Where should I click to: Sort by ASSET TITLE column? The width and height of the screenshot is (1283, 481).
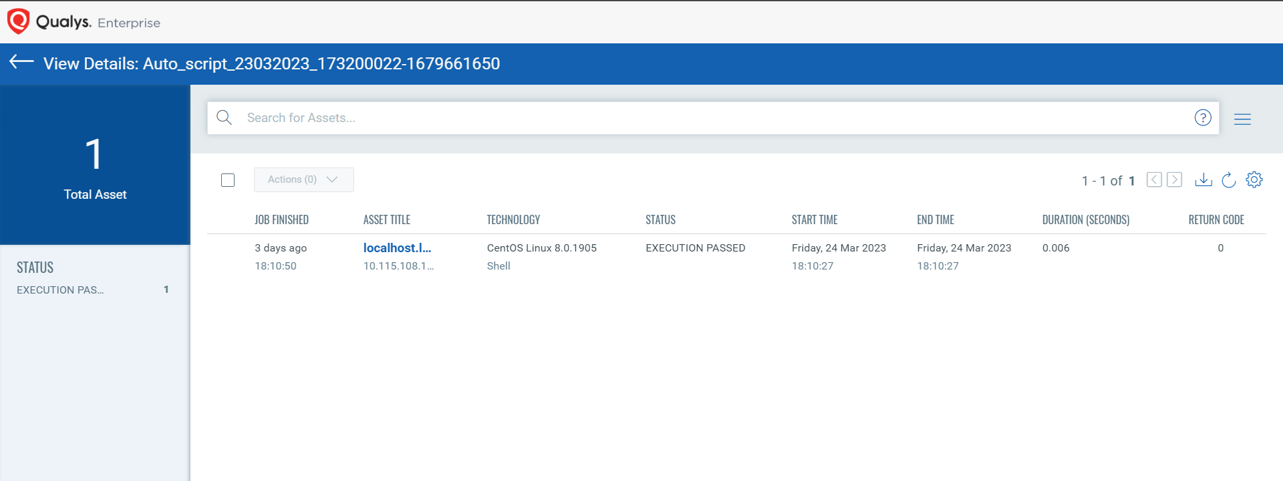click(x=387, y=219)
